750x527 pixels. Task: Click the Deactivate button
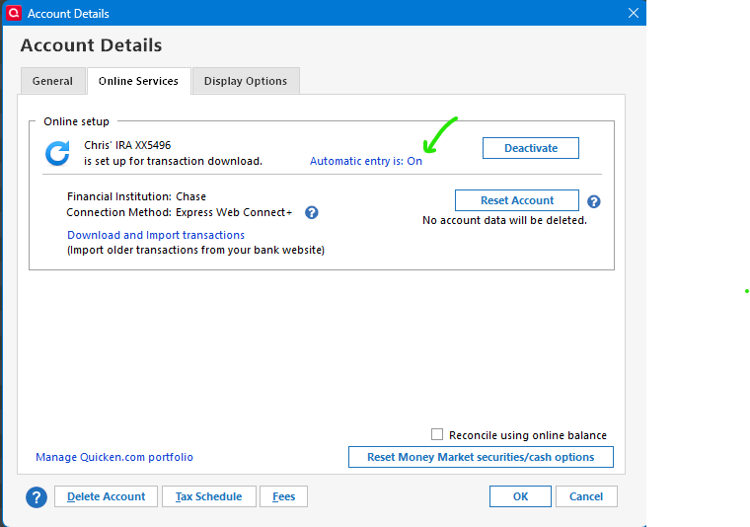[x=531, y=148]
